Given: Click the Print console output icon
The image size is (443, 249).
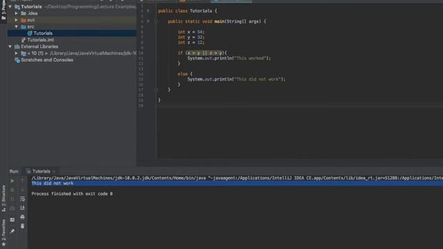Looking at the screenshot, I should pyautogui.click(x=23, y=217).
